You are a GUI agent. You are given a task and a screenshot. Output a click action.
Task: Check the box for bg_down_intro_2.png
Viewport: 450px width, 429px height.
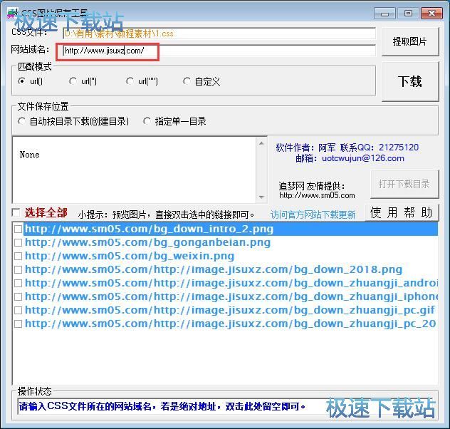[18, 229]
